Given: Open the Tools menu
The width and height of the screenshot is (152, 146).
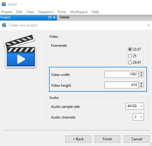Looking at the screenshot, I should pos(62,12).
